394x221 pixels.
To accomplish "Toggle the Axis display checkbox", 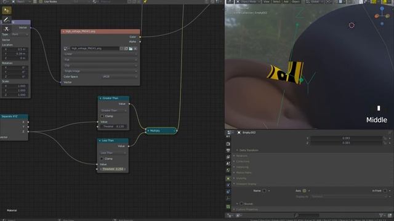I will tap(304, 191).
